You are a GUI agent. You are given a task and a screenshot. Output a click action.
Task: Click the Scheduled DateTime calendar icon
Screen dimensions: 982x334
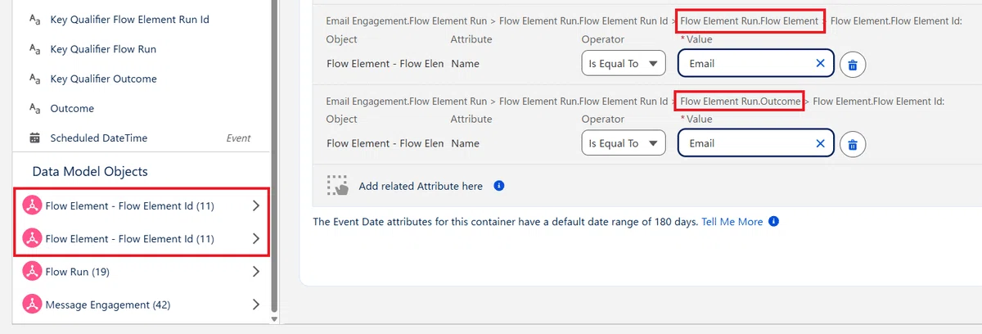[x=34, y=138]
